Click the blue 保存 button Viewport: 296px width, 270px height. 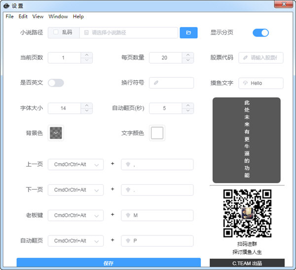[x=109, y=264]
